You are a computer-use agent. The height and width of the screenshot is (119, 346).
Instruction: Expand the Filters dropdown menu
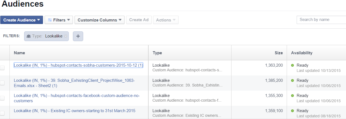tap(59, 20)
